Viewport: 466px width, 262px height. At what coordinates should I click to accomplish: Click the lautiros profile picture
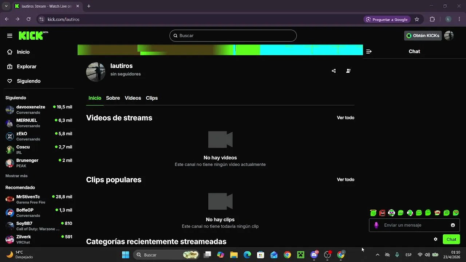click(x=96, y=72)
